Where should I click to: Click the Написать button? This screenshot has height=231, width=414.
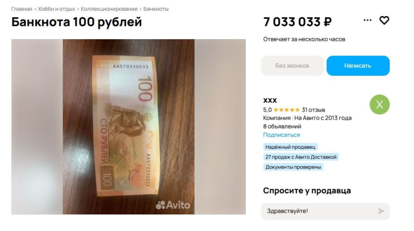point(358,66)
